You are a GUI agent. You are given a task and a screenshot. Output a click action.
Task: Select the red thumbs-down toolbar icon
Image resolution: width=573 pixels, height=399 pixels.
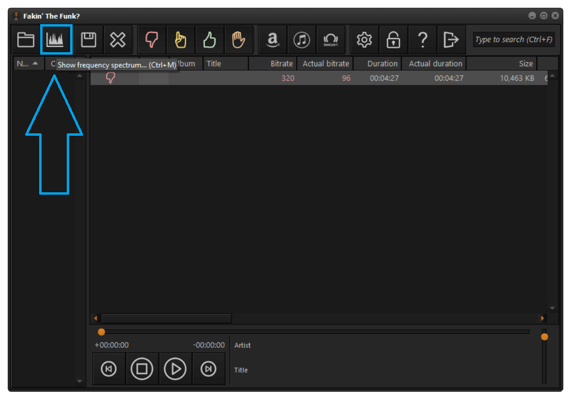[x=151, y=40]
